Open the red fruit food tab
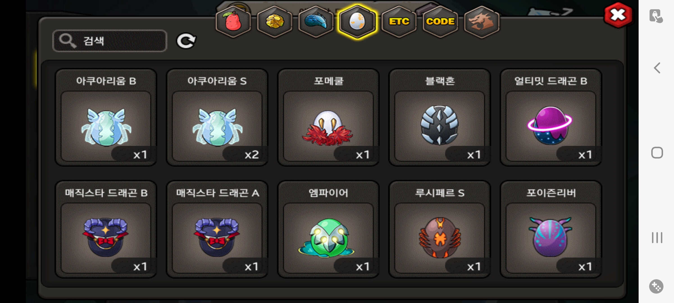 coord(233,22)
